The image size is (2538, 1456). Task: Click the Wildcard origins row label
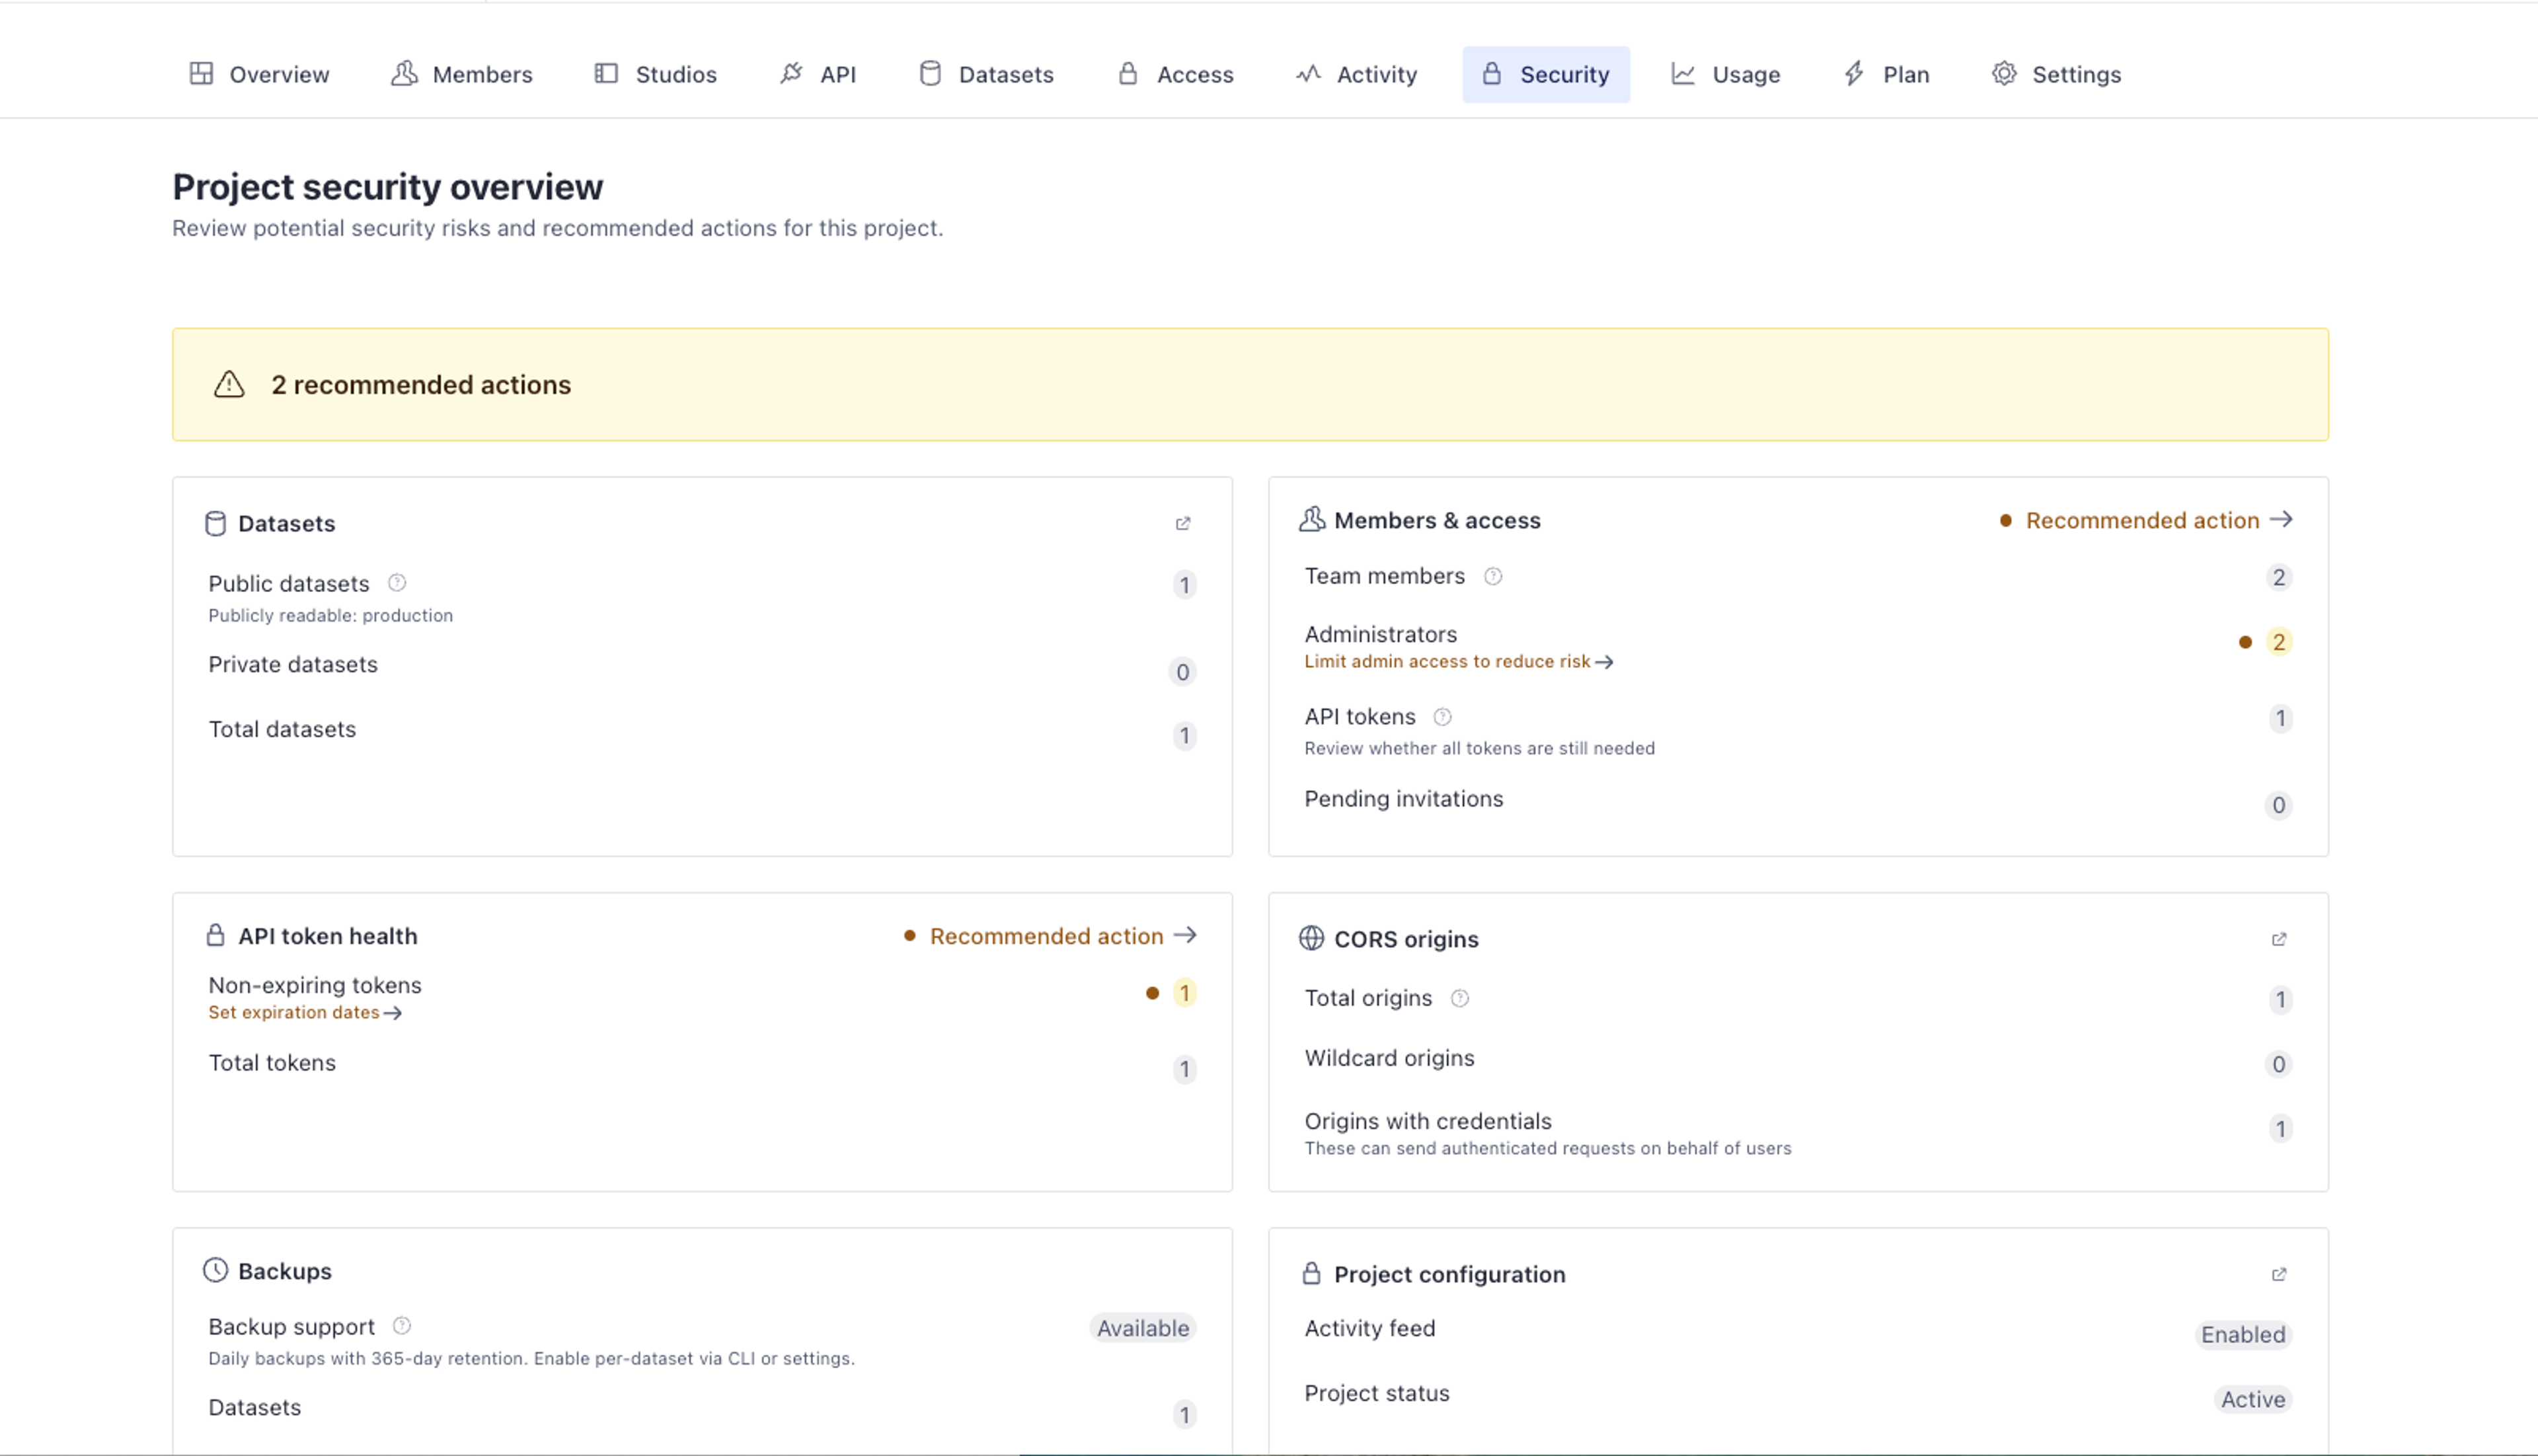click(1389, 1058)
